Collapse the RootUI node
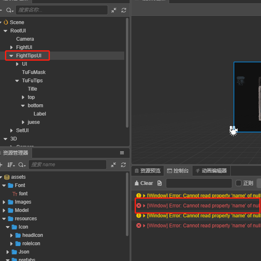 click(x=5, y=31)
